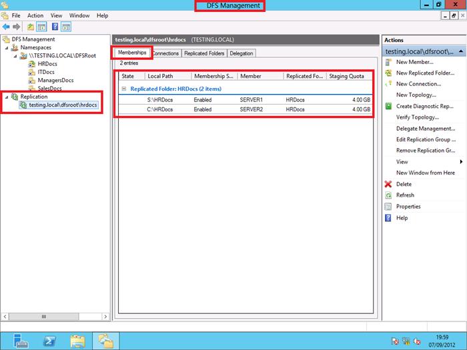Viewport: 467px width, 350px height.
Task: Select the DFS Management root tree node
Action: [x=33, y=39]
